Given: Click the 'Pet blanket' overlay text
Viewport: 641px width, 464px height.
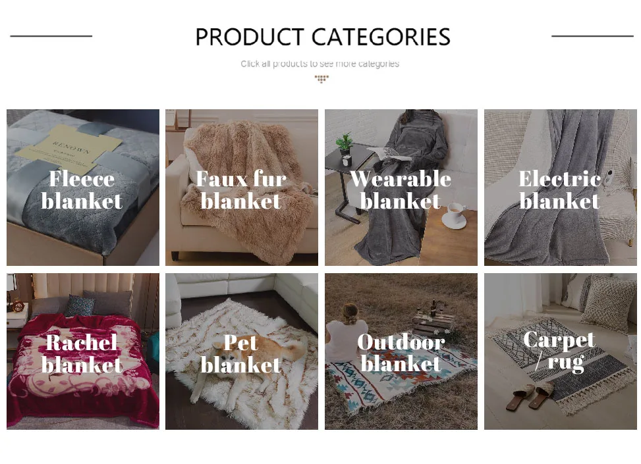Looking at the screenshot, I should (241, 353).
